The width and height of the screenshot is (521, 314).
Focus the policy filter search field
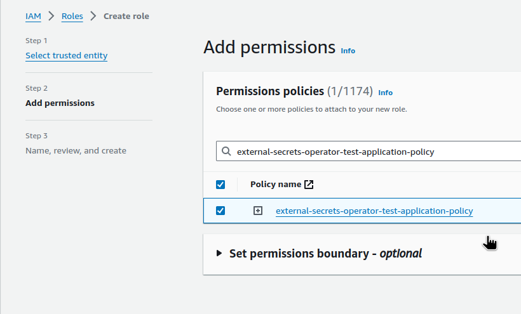(369, 151)
